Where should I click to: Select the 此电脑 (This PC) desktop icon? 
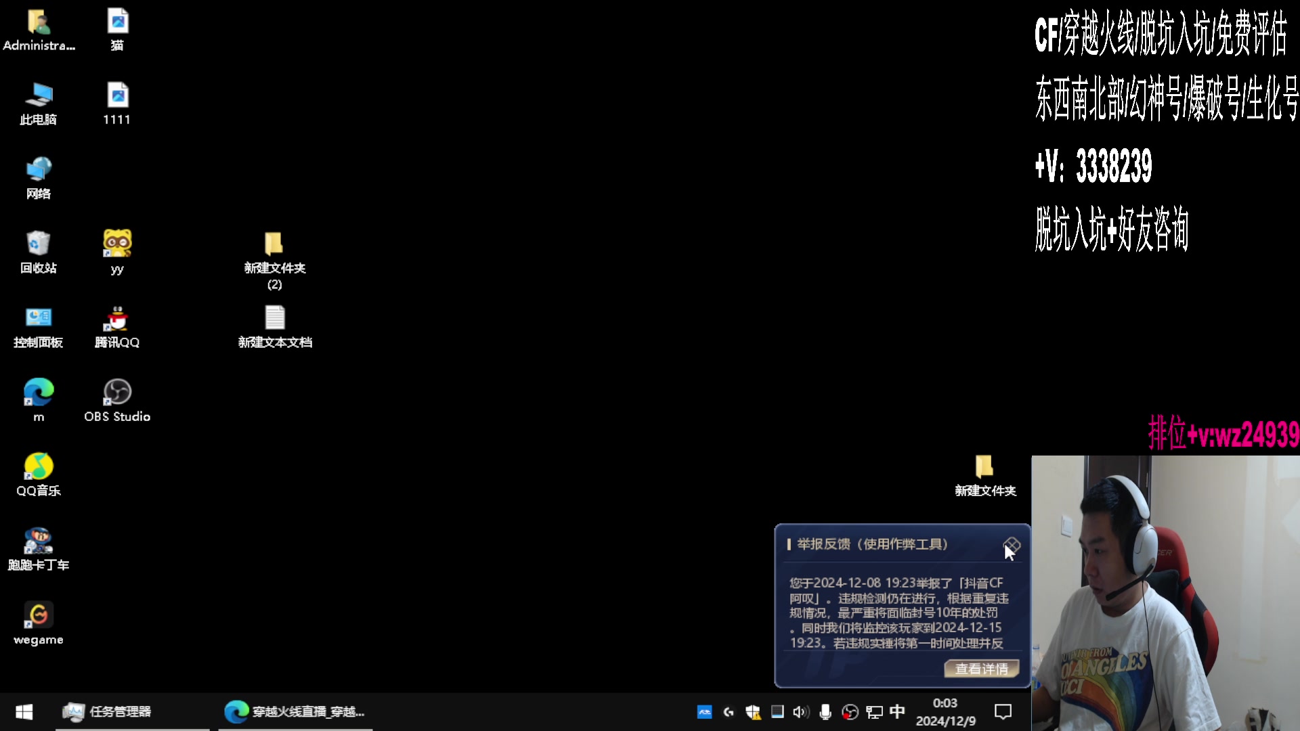39,104
